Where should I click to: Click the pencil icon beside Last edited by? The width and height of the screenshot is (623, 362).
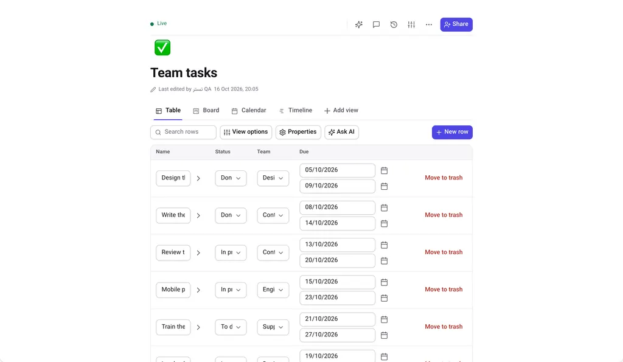(153, 89)
